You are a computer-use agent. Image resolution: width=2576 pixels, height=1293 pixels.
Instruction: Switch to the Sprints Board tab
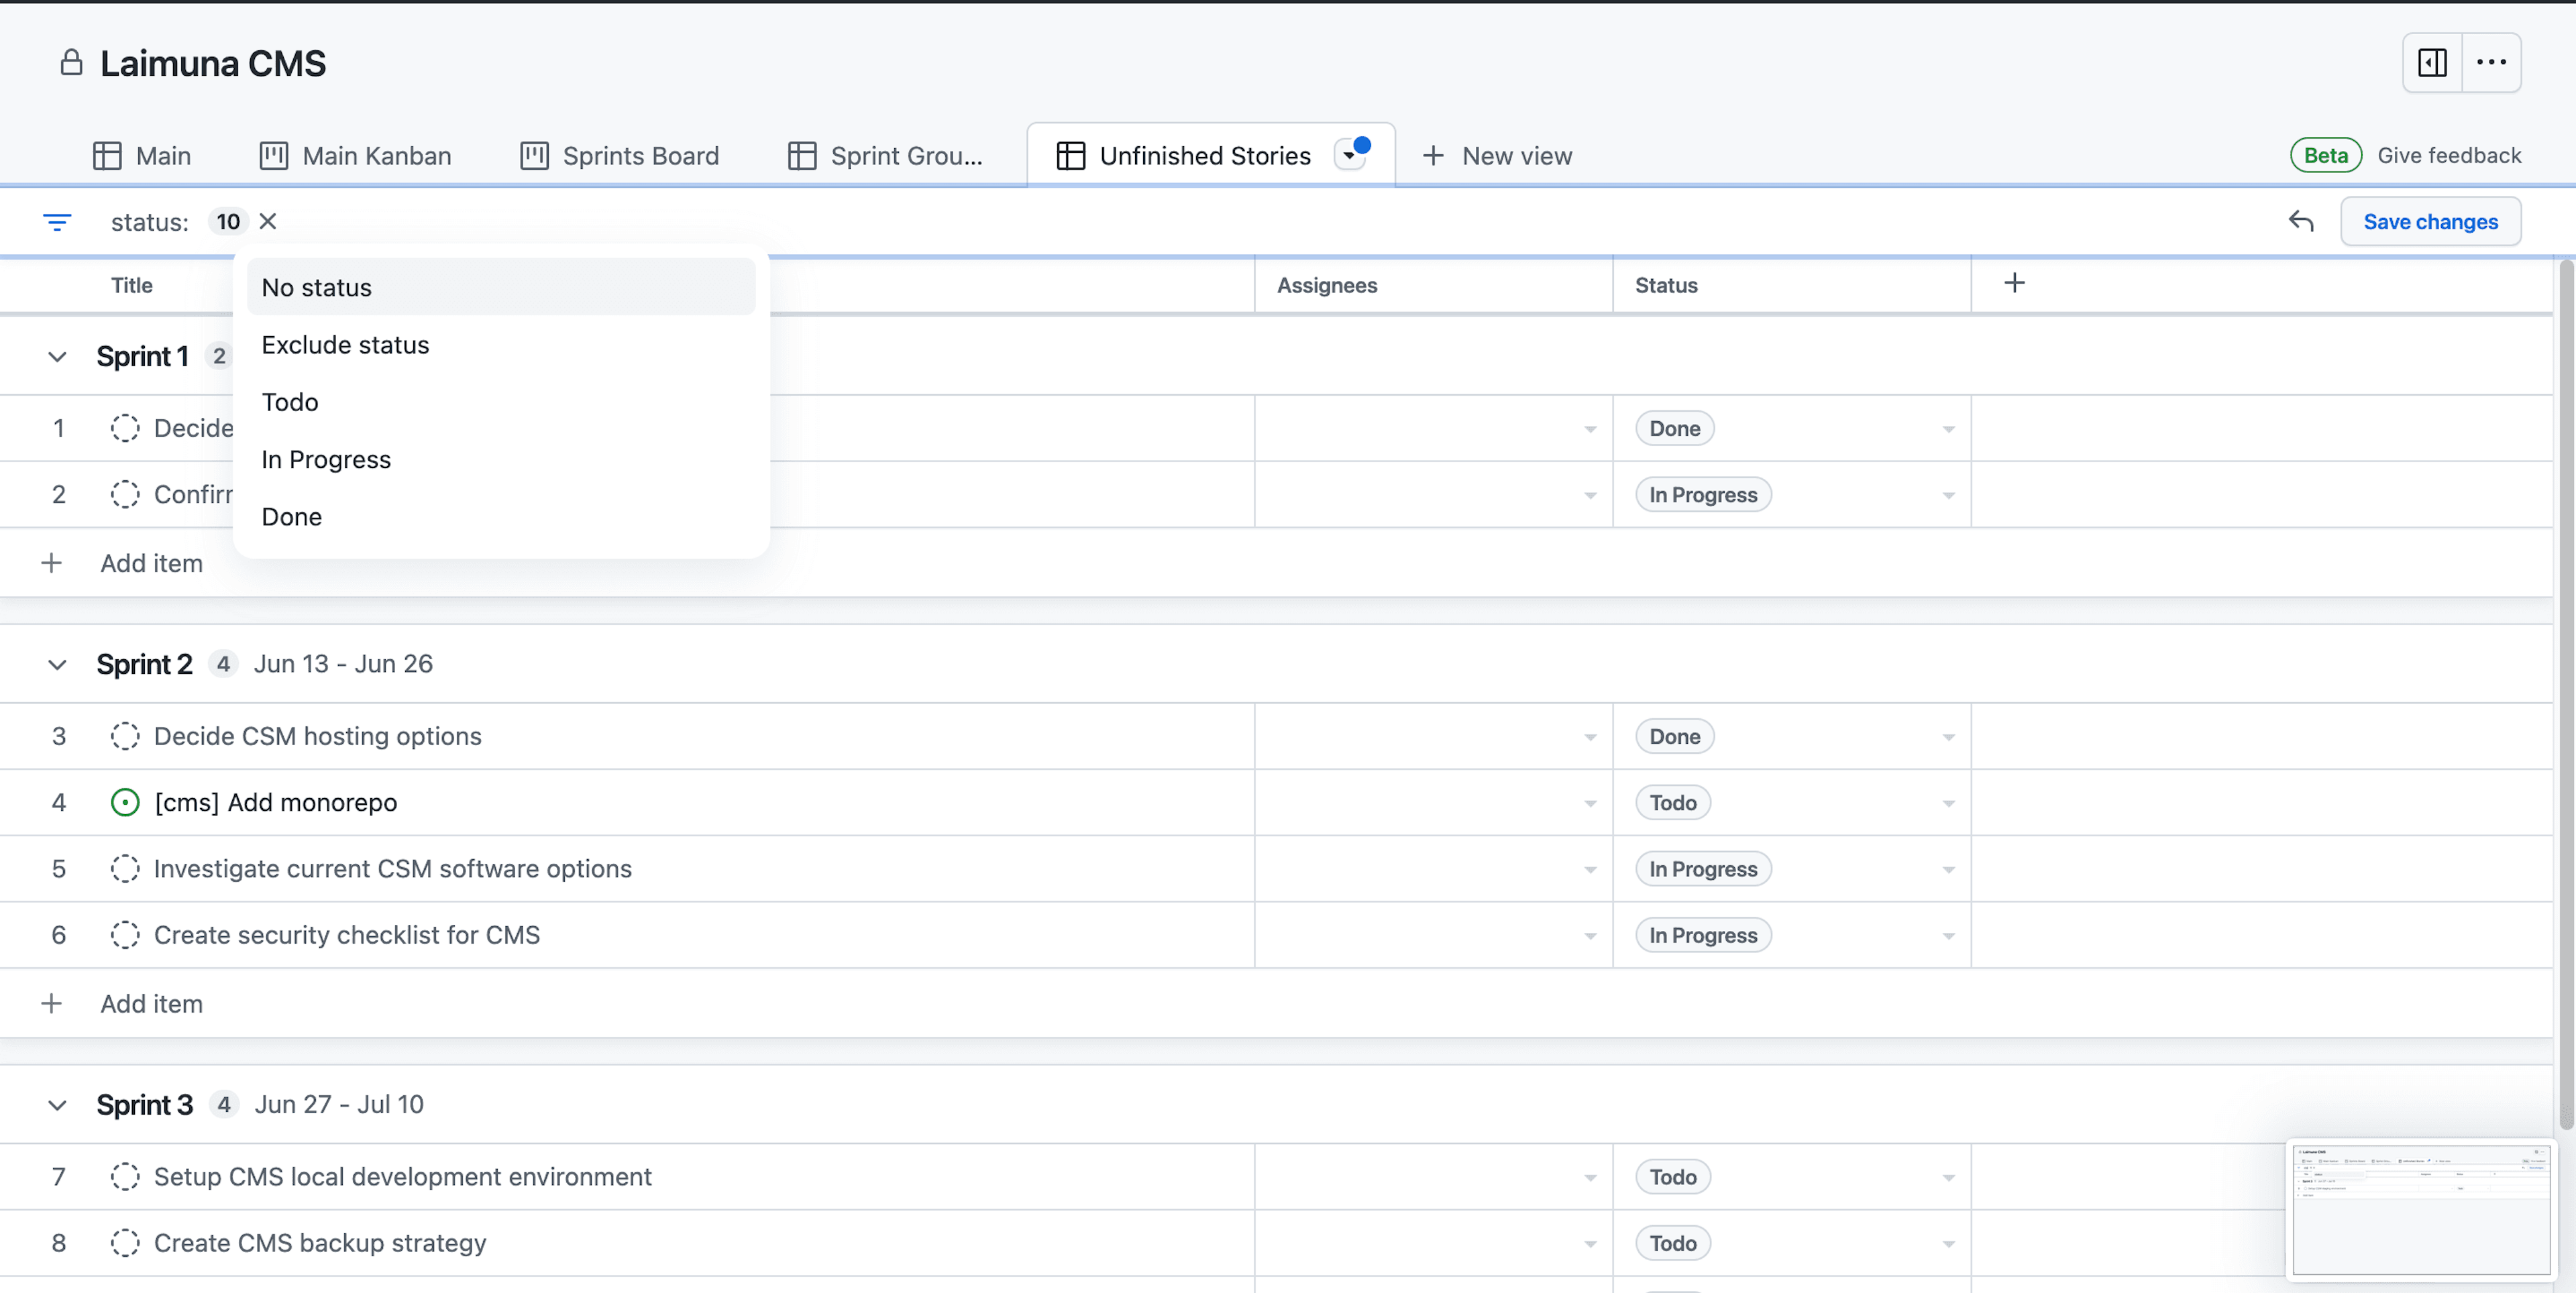pyautogui.click(x=620, y=156)
